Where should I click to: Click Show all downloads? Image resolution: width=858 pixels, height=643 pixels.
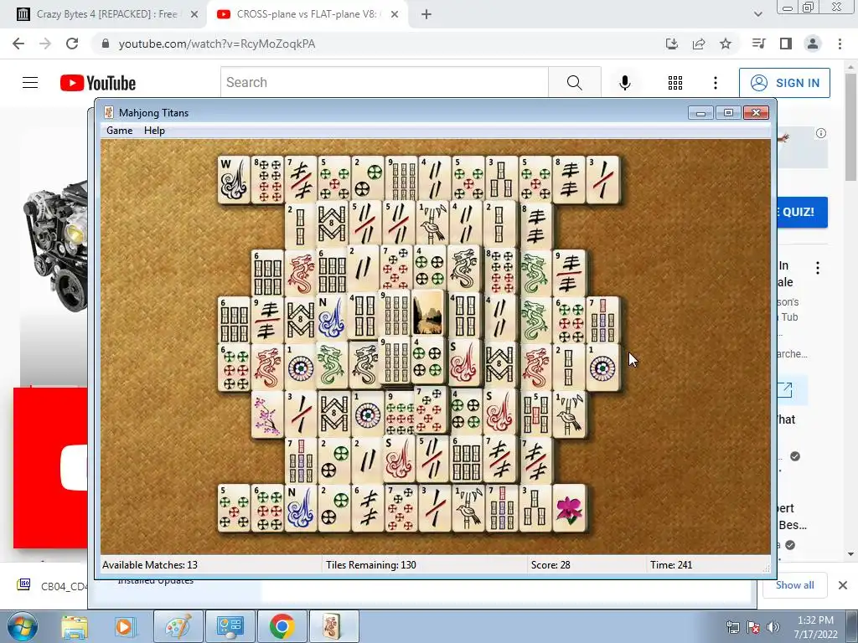click(x=795, y=585)
